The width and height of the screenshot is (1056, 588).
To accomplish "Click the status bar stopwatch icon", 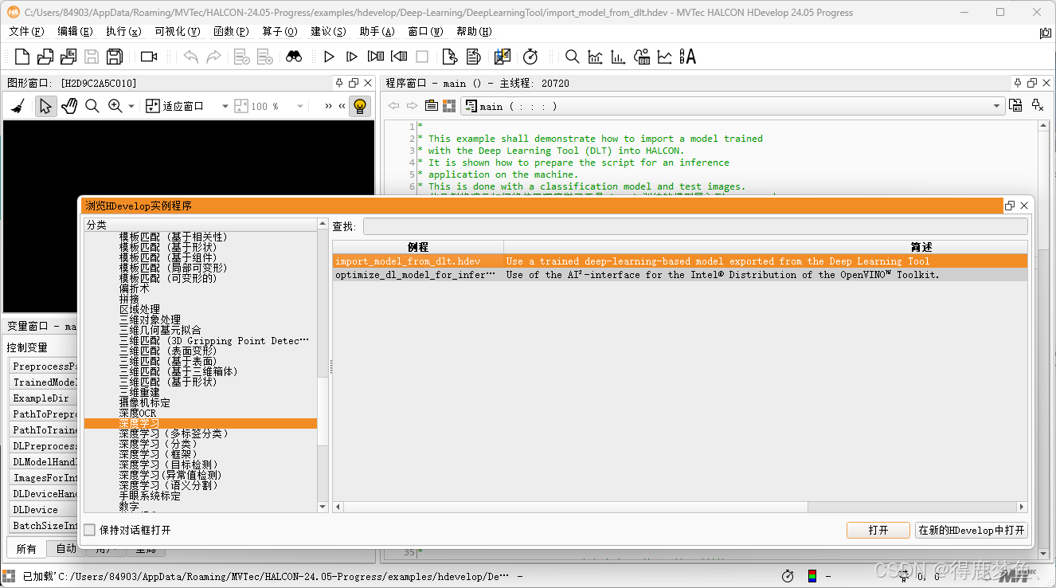I will [788, 575].
